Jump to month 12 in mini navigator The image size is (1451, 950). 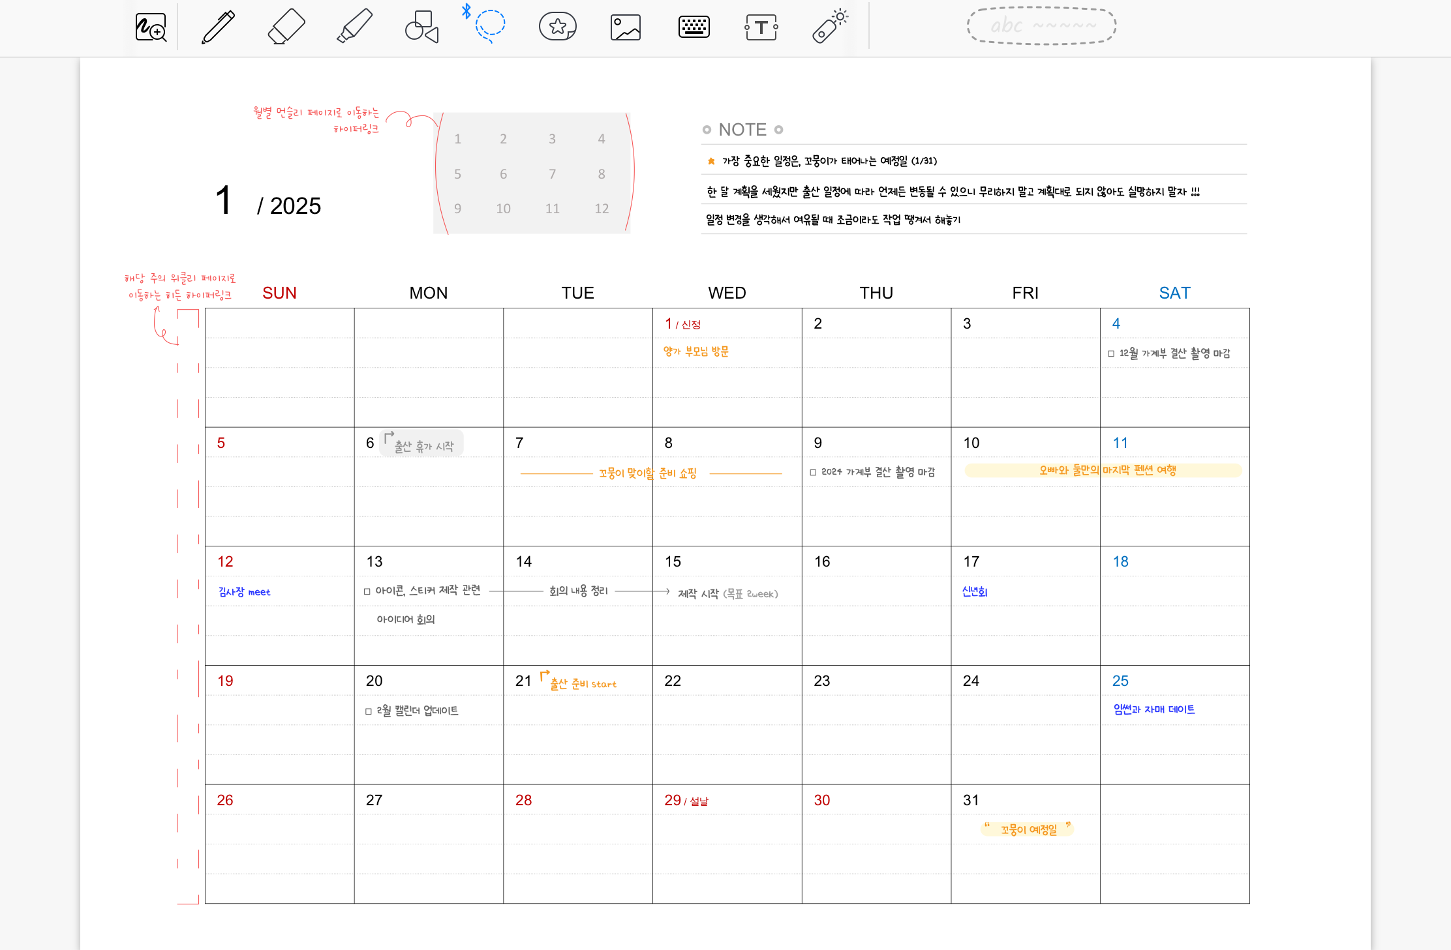(601, 209)
